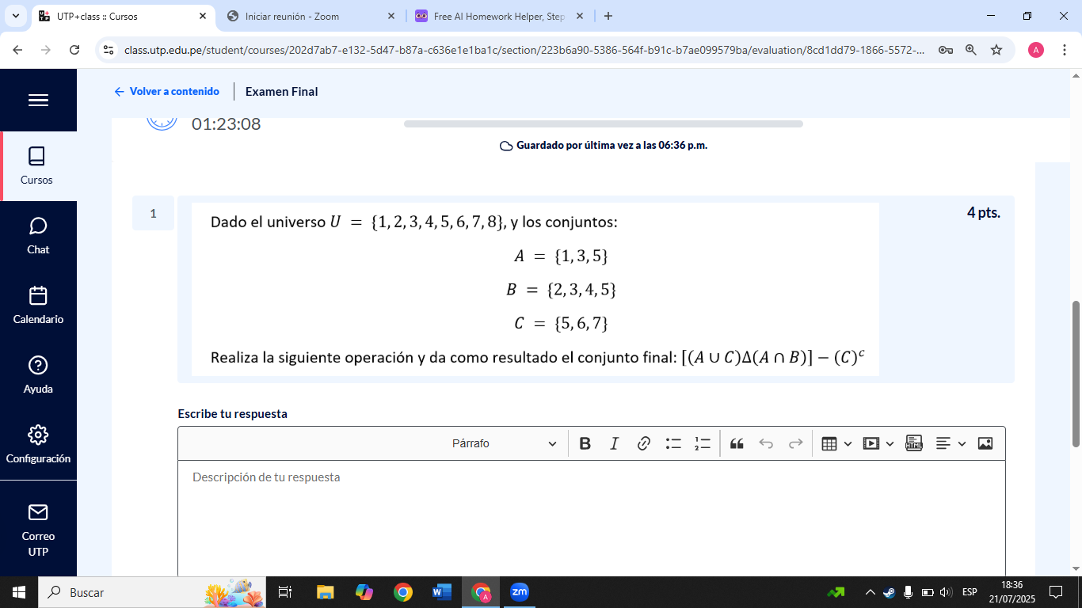Toggle bold formatting in the editor

(585, 443)
